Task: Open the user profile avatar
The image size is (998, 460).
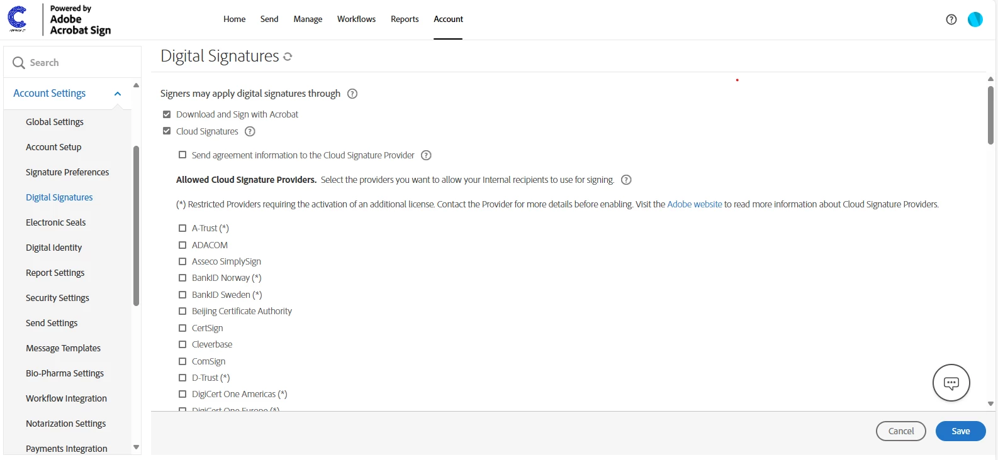Action: tap(975, 19)
